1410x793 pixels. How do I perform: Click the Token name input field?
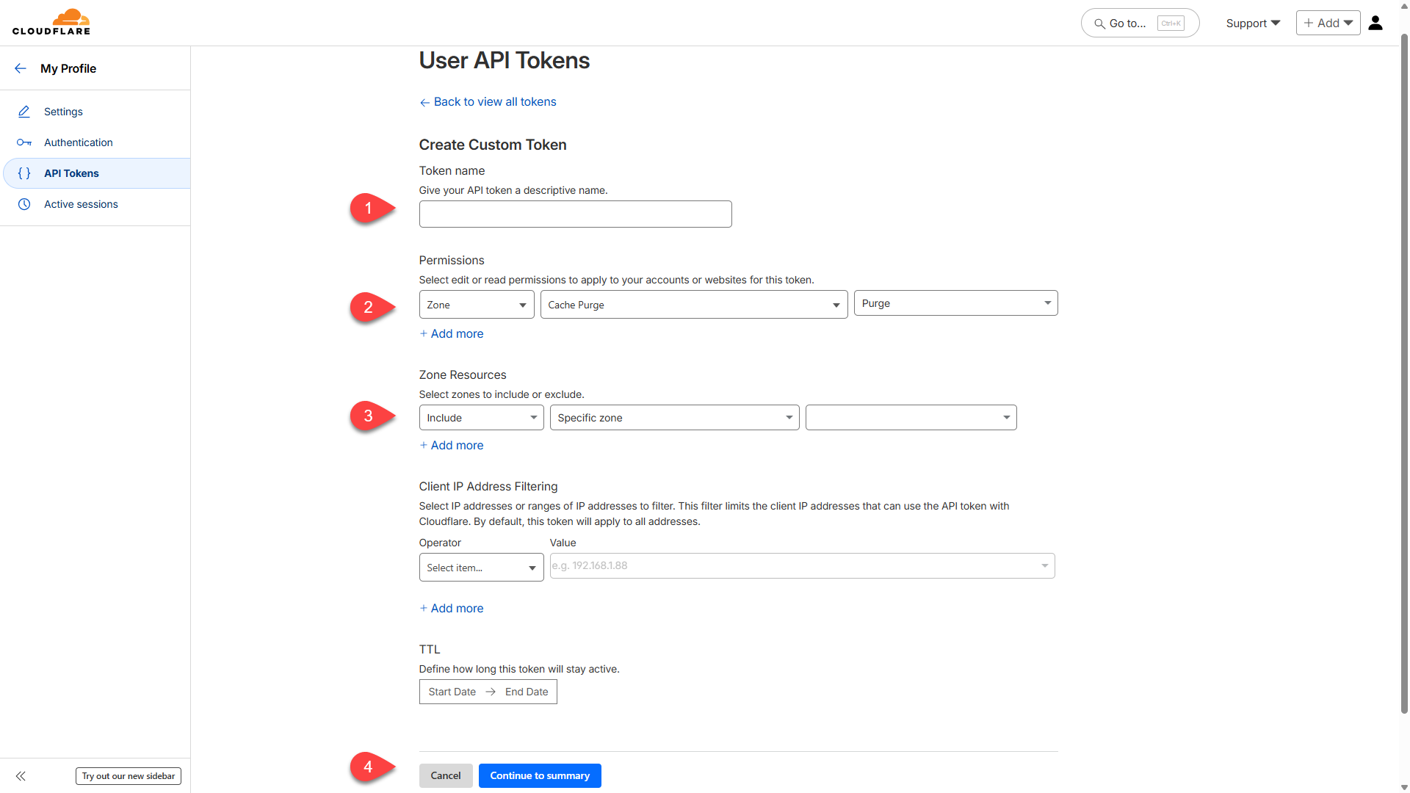[575, 214]
